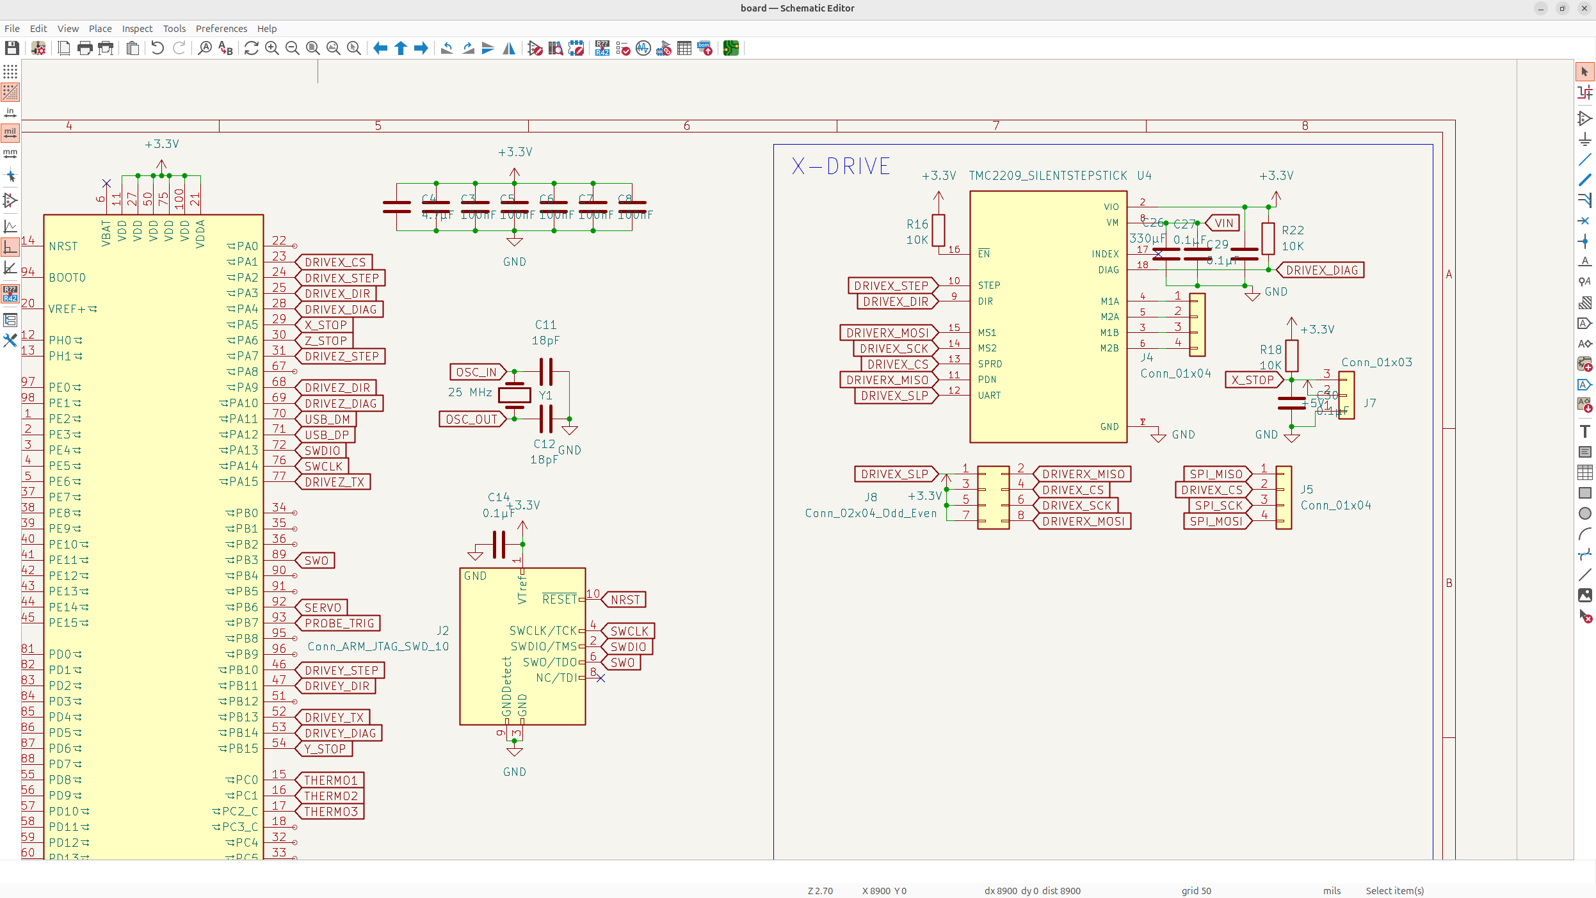Switch units to millimeters

10,154
